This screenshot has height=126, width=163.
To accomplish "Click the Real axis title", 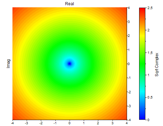I will [x=70, y=4].
